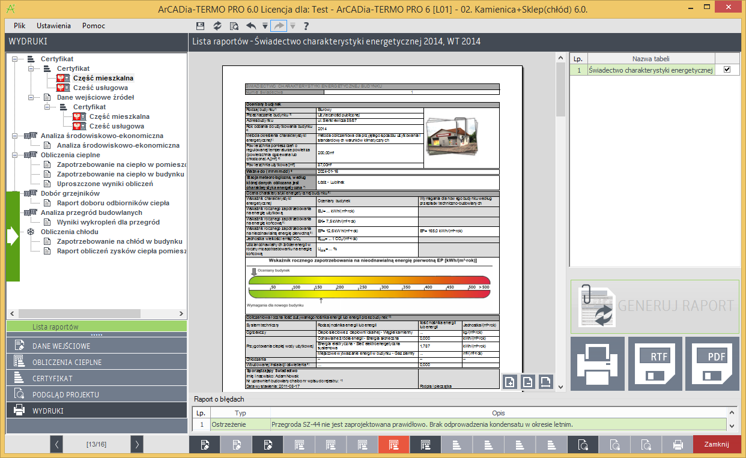Export report to PDF file

coord(712,364)
